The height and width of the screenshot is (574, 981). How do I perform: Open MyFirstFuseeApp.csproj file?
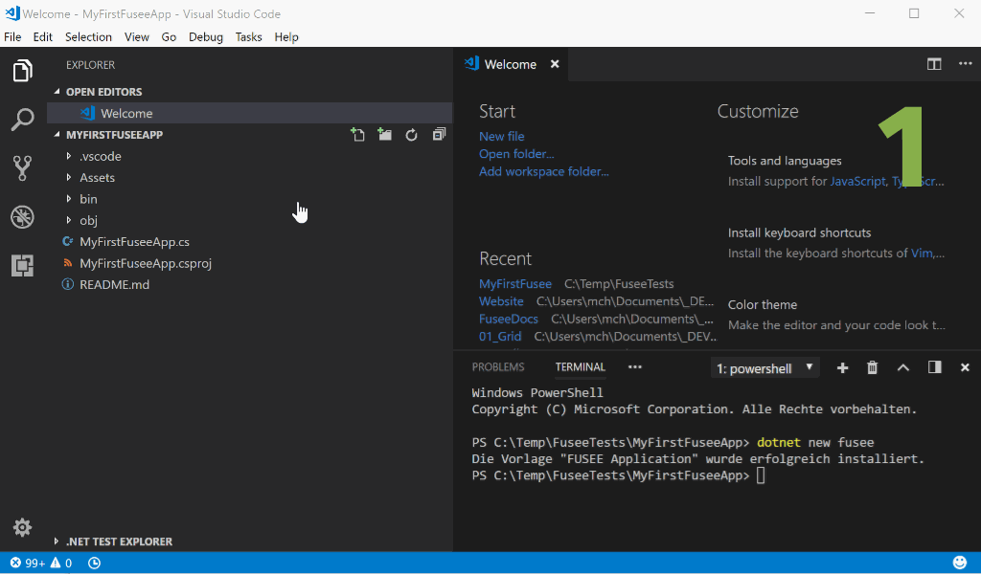tap(146, 263)
